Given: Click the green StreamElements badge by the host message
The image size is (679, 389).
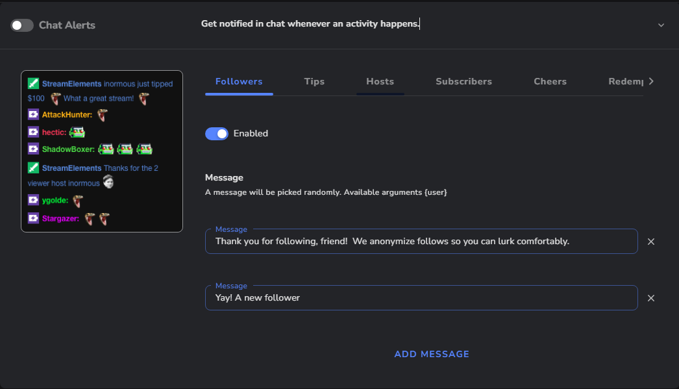Looking at the screenshot, I should click(33, 167).
